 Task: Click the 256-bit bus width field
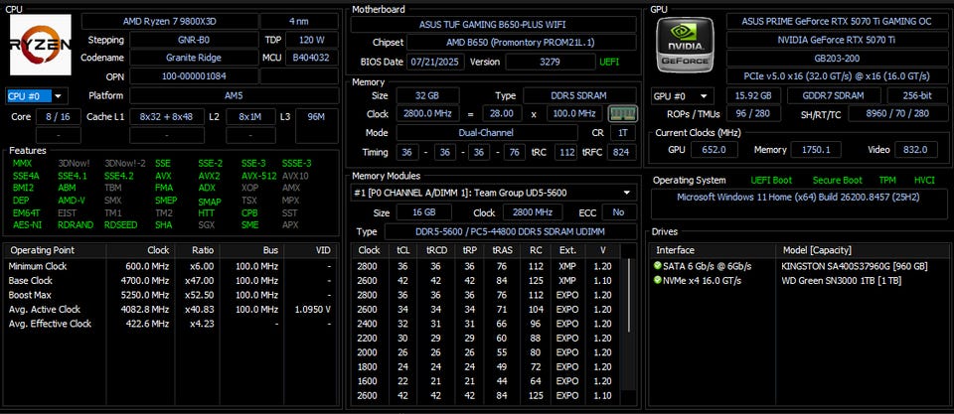(x=917, y=96)
